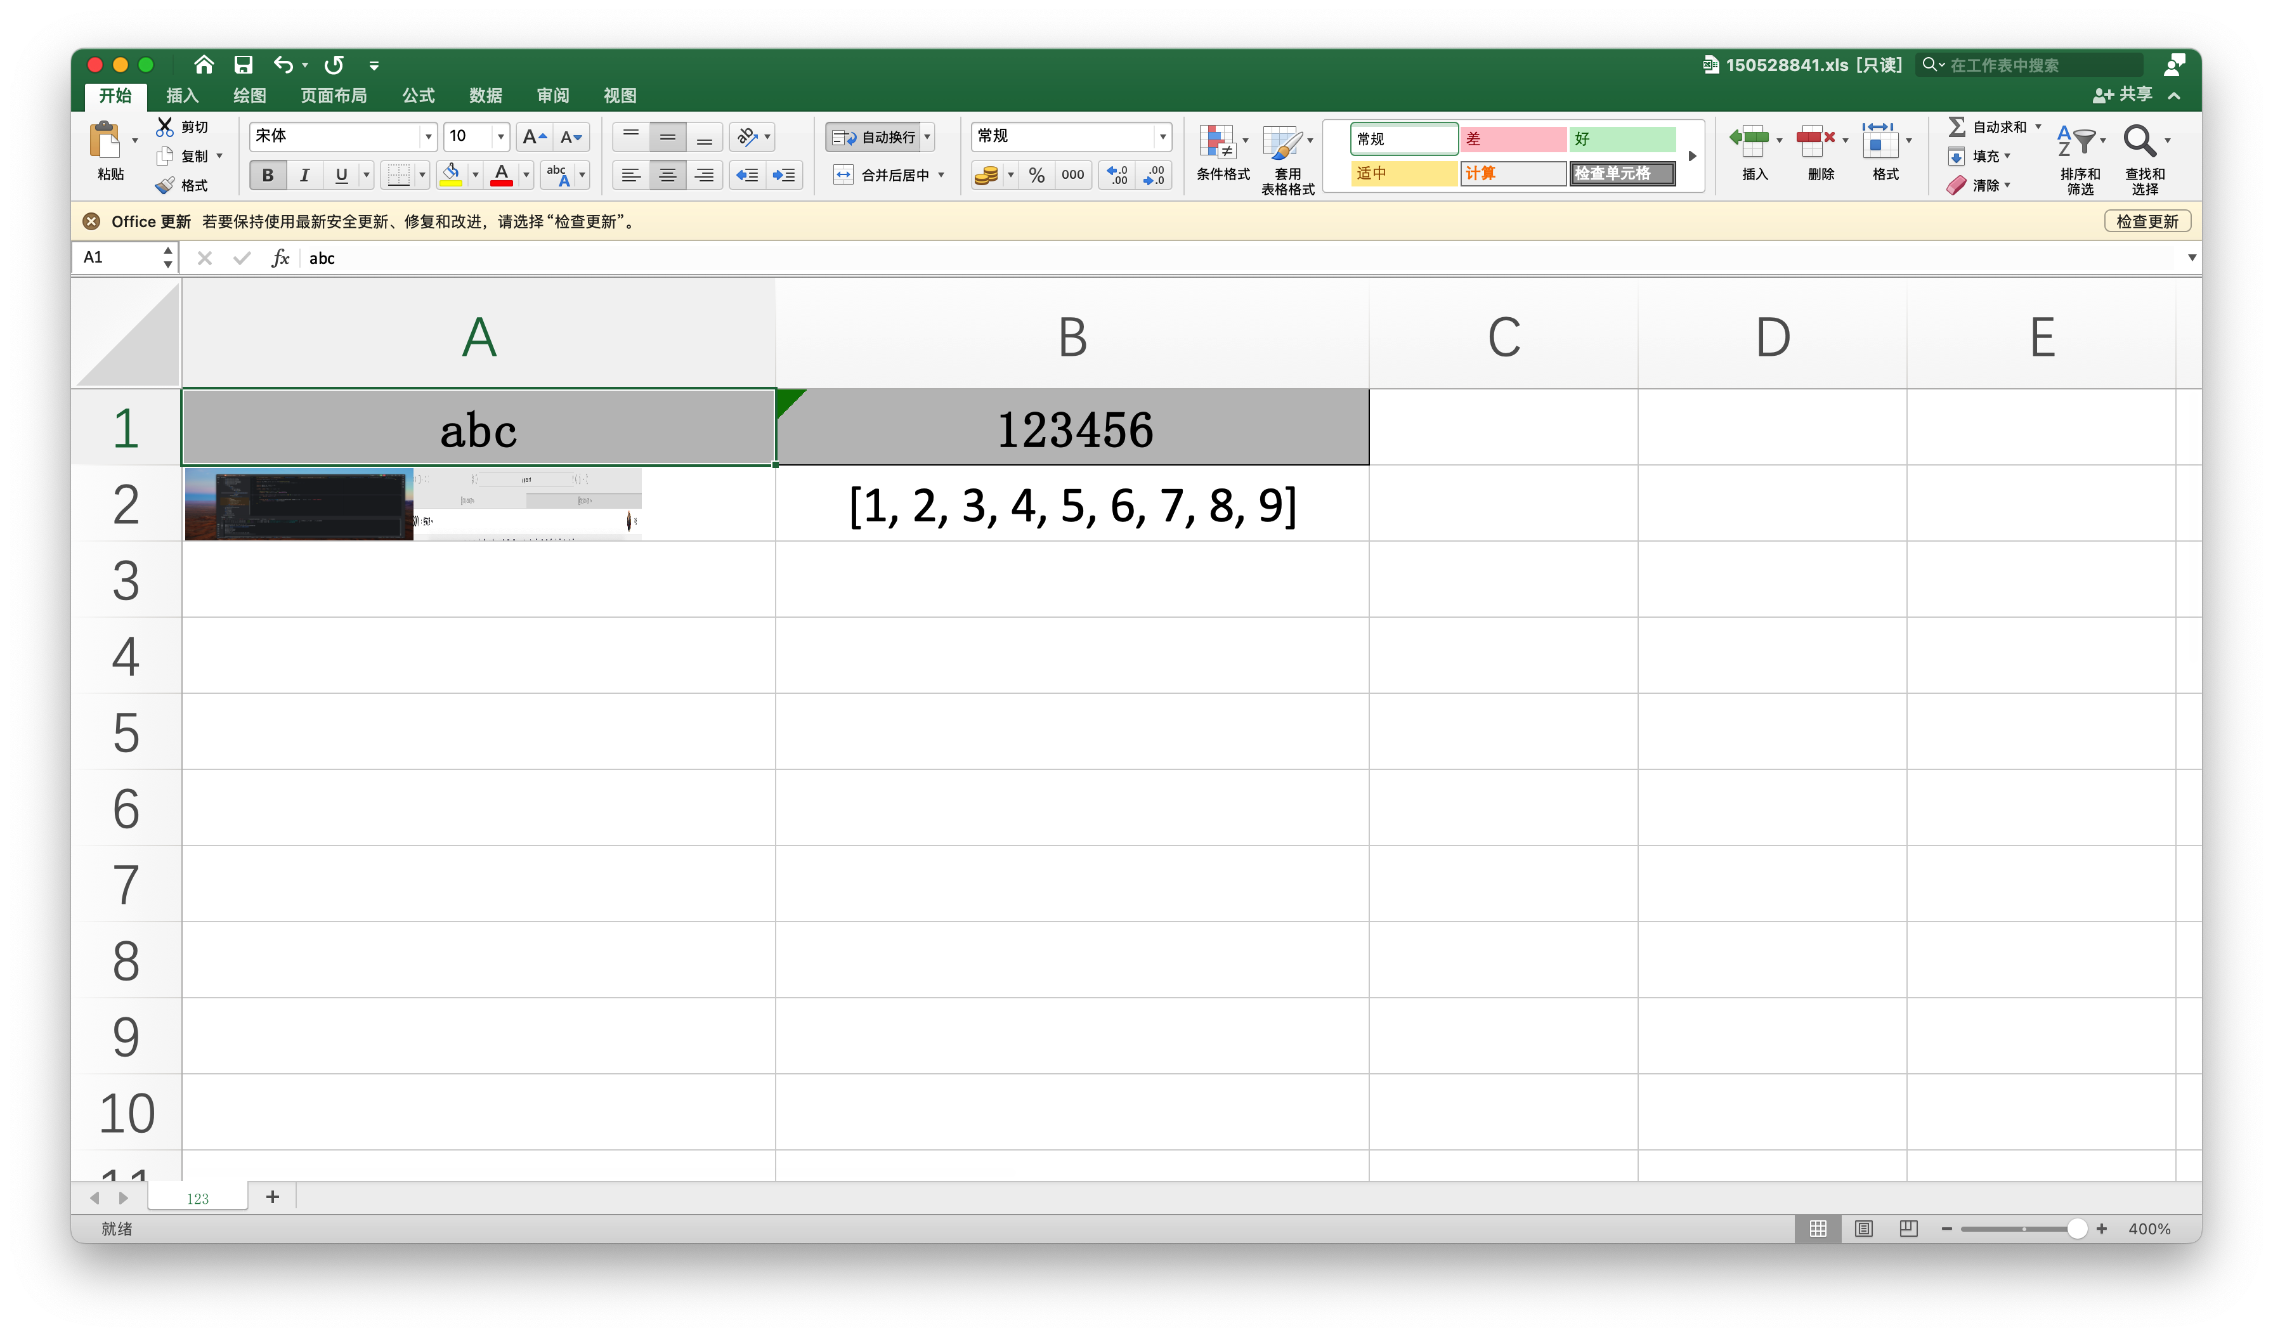This screenshot has height=1337, width=2273.
Task: Toggle bold formatting
Action: click(268, 175)
